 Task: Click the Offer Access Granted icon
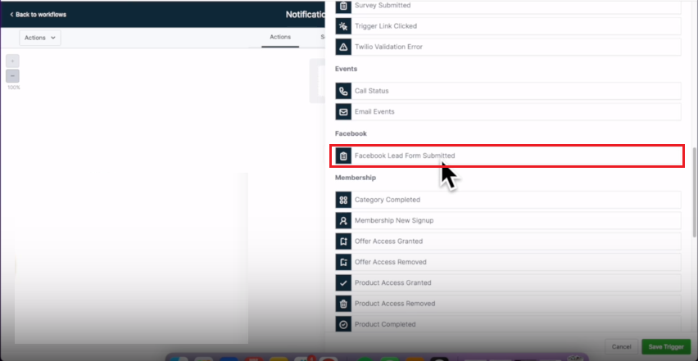(x=343, y=241)
